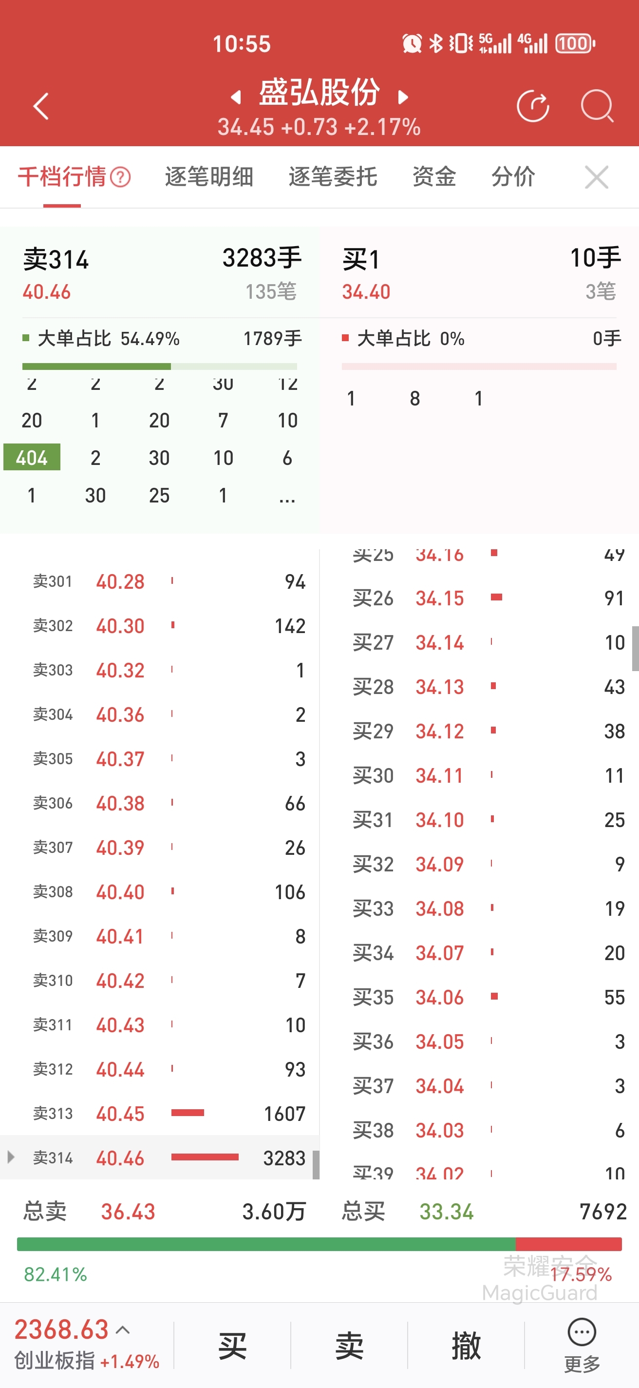This screenshot has height=1388, width=639.
Task: Expand the ellipsis in sell order queue
Action: [x=287, y=496]
